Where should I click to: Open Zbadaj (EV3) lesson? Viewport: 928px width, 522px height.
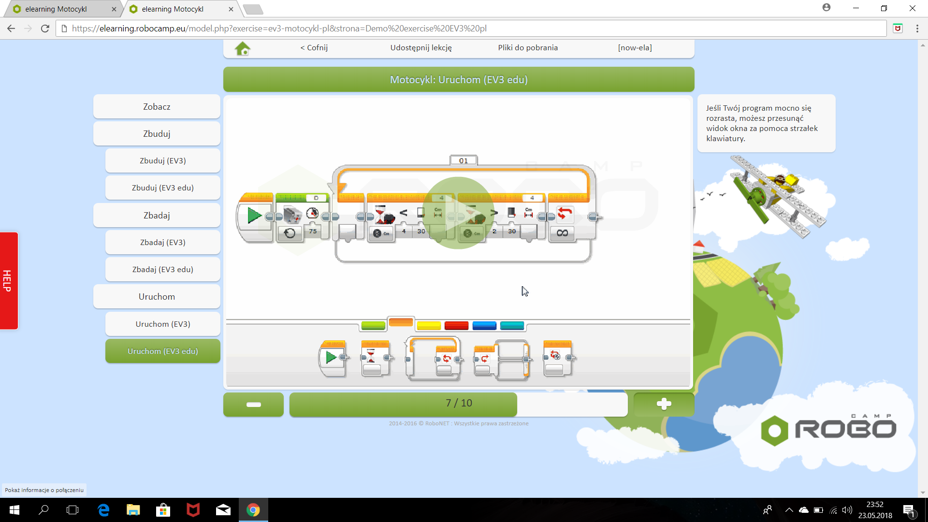(163, 243)
